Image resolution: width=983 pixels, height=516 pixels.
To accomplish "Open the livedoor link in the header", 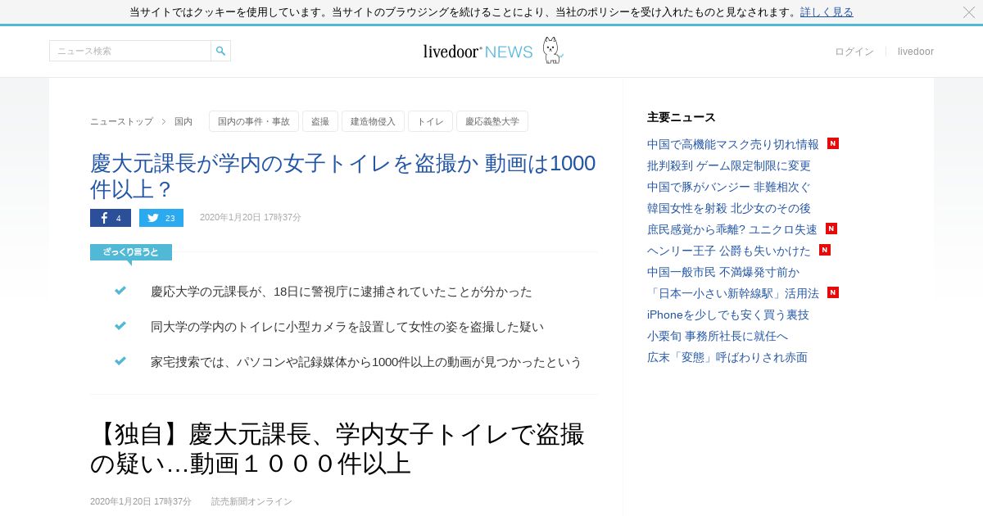I will click(x=916, y=52).
